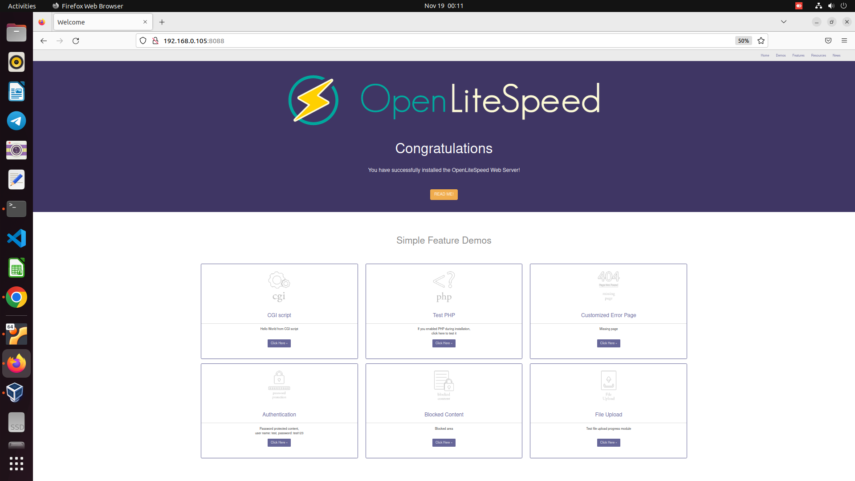
Task: Click Here button under Test PHP
Action: (x=444, y=343)
